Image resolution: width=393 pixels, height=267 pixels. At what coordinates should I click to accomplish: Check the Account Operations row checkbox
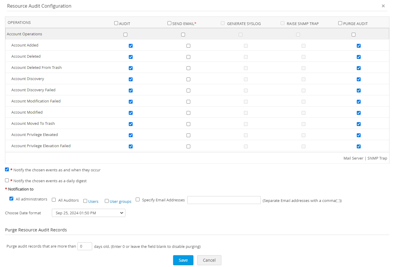click(x=125, y=34)
